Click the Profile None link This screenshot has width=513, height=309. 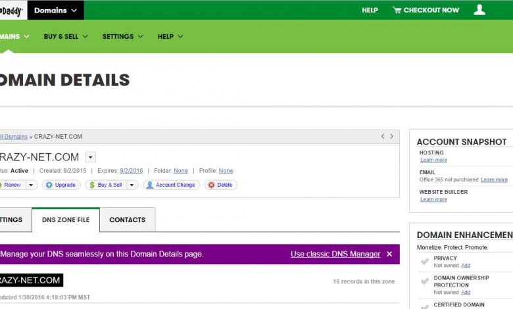[x=226, y=171]
